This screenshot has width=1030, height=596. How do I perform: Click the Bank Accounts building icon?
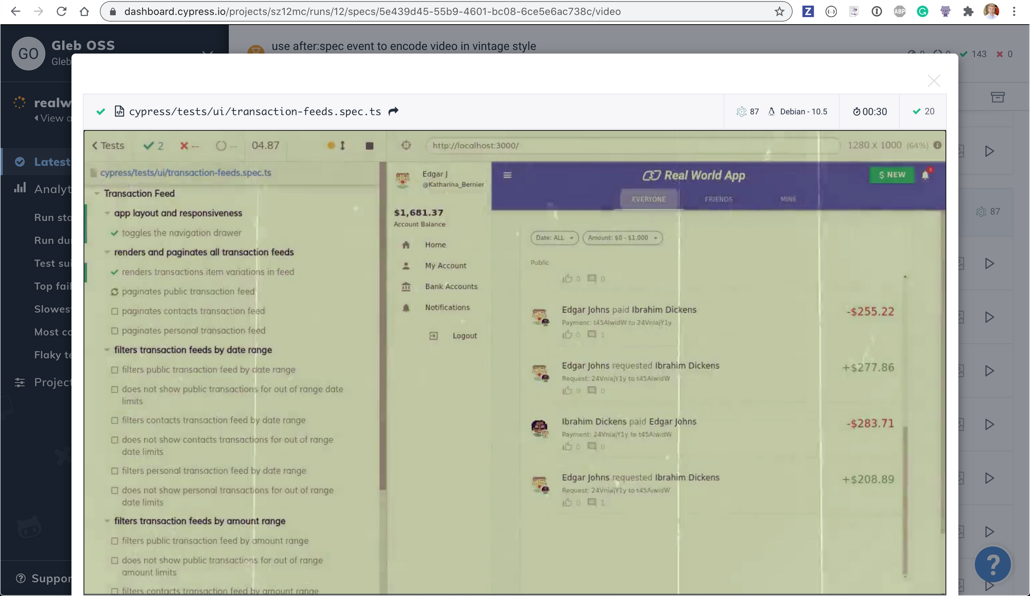coord(406,286)
